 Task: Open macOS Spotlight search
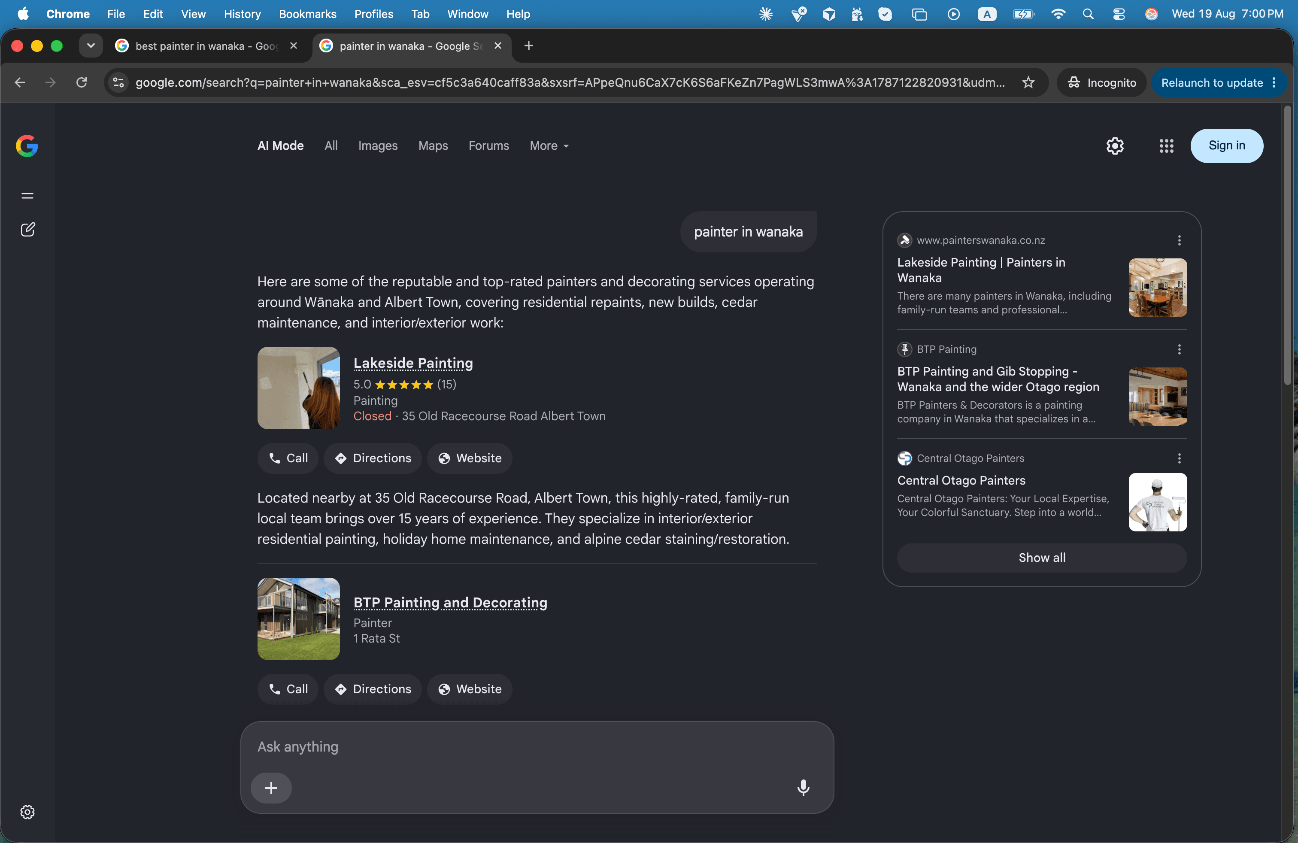pos(1088,14)
